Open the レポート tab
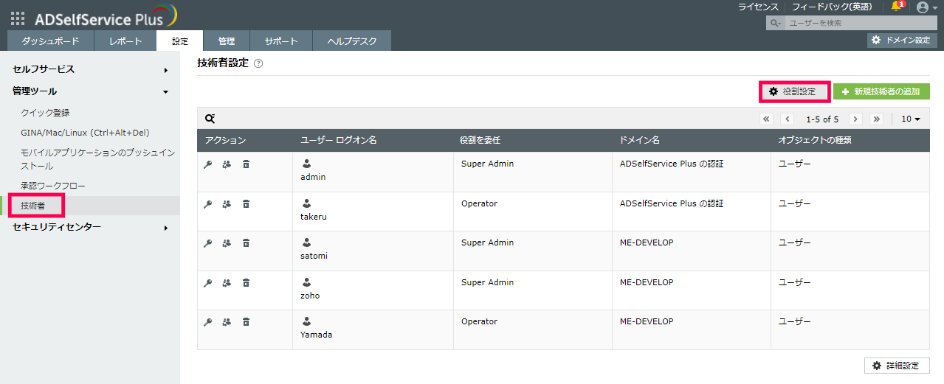This screenshot has height=384, width=944. point(125,41)
